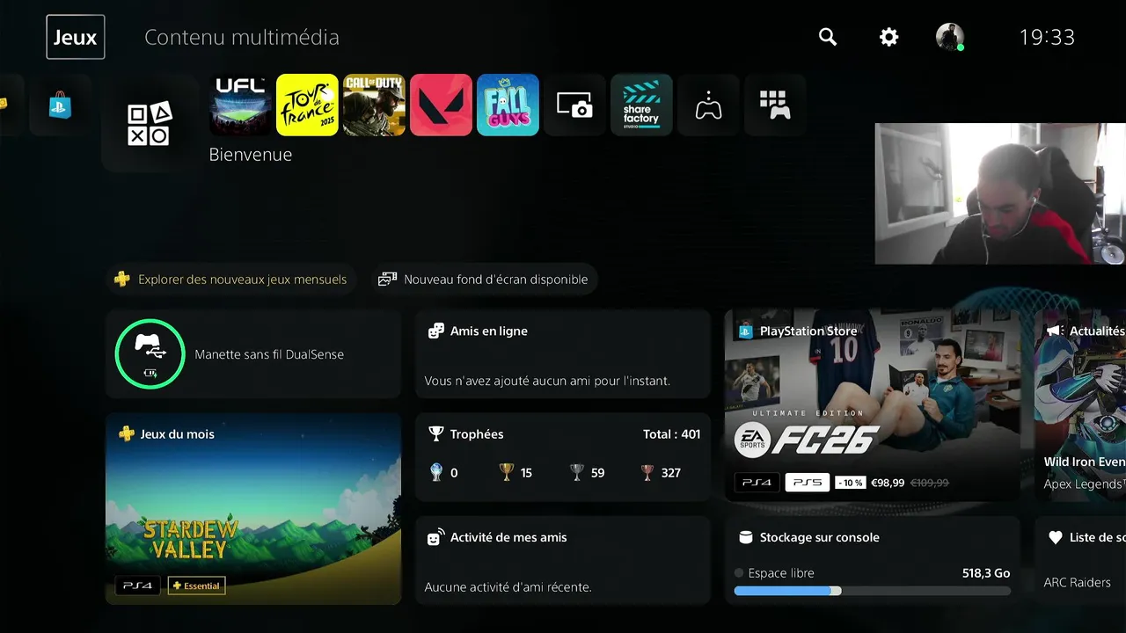Click the Activité de mes amis icon

tap(435, 537)
